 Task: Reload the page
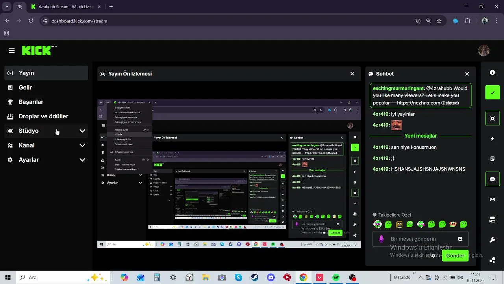point(31,21)
